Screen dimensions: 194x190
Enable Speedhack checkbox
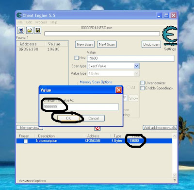[142, 88]
